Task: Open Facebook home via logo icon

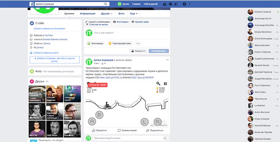Action: (x=32, y=4)
